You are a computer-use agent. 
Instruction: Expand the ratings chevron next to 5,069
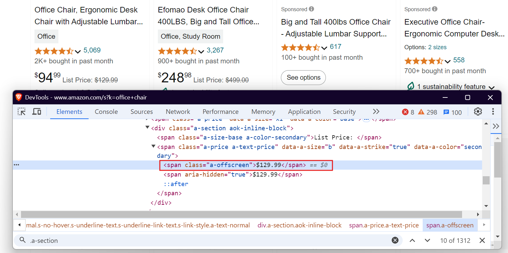[77, 52]
